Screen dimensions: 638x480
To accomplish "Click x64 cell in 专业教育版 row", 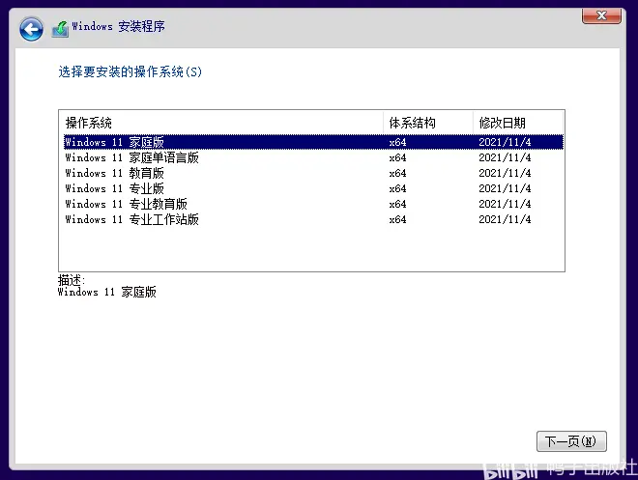I will coord(397,204).
